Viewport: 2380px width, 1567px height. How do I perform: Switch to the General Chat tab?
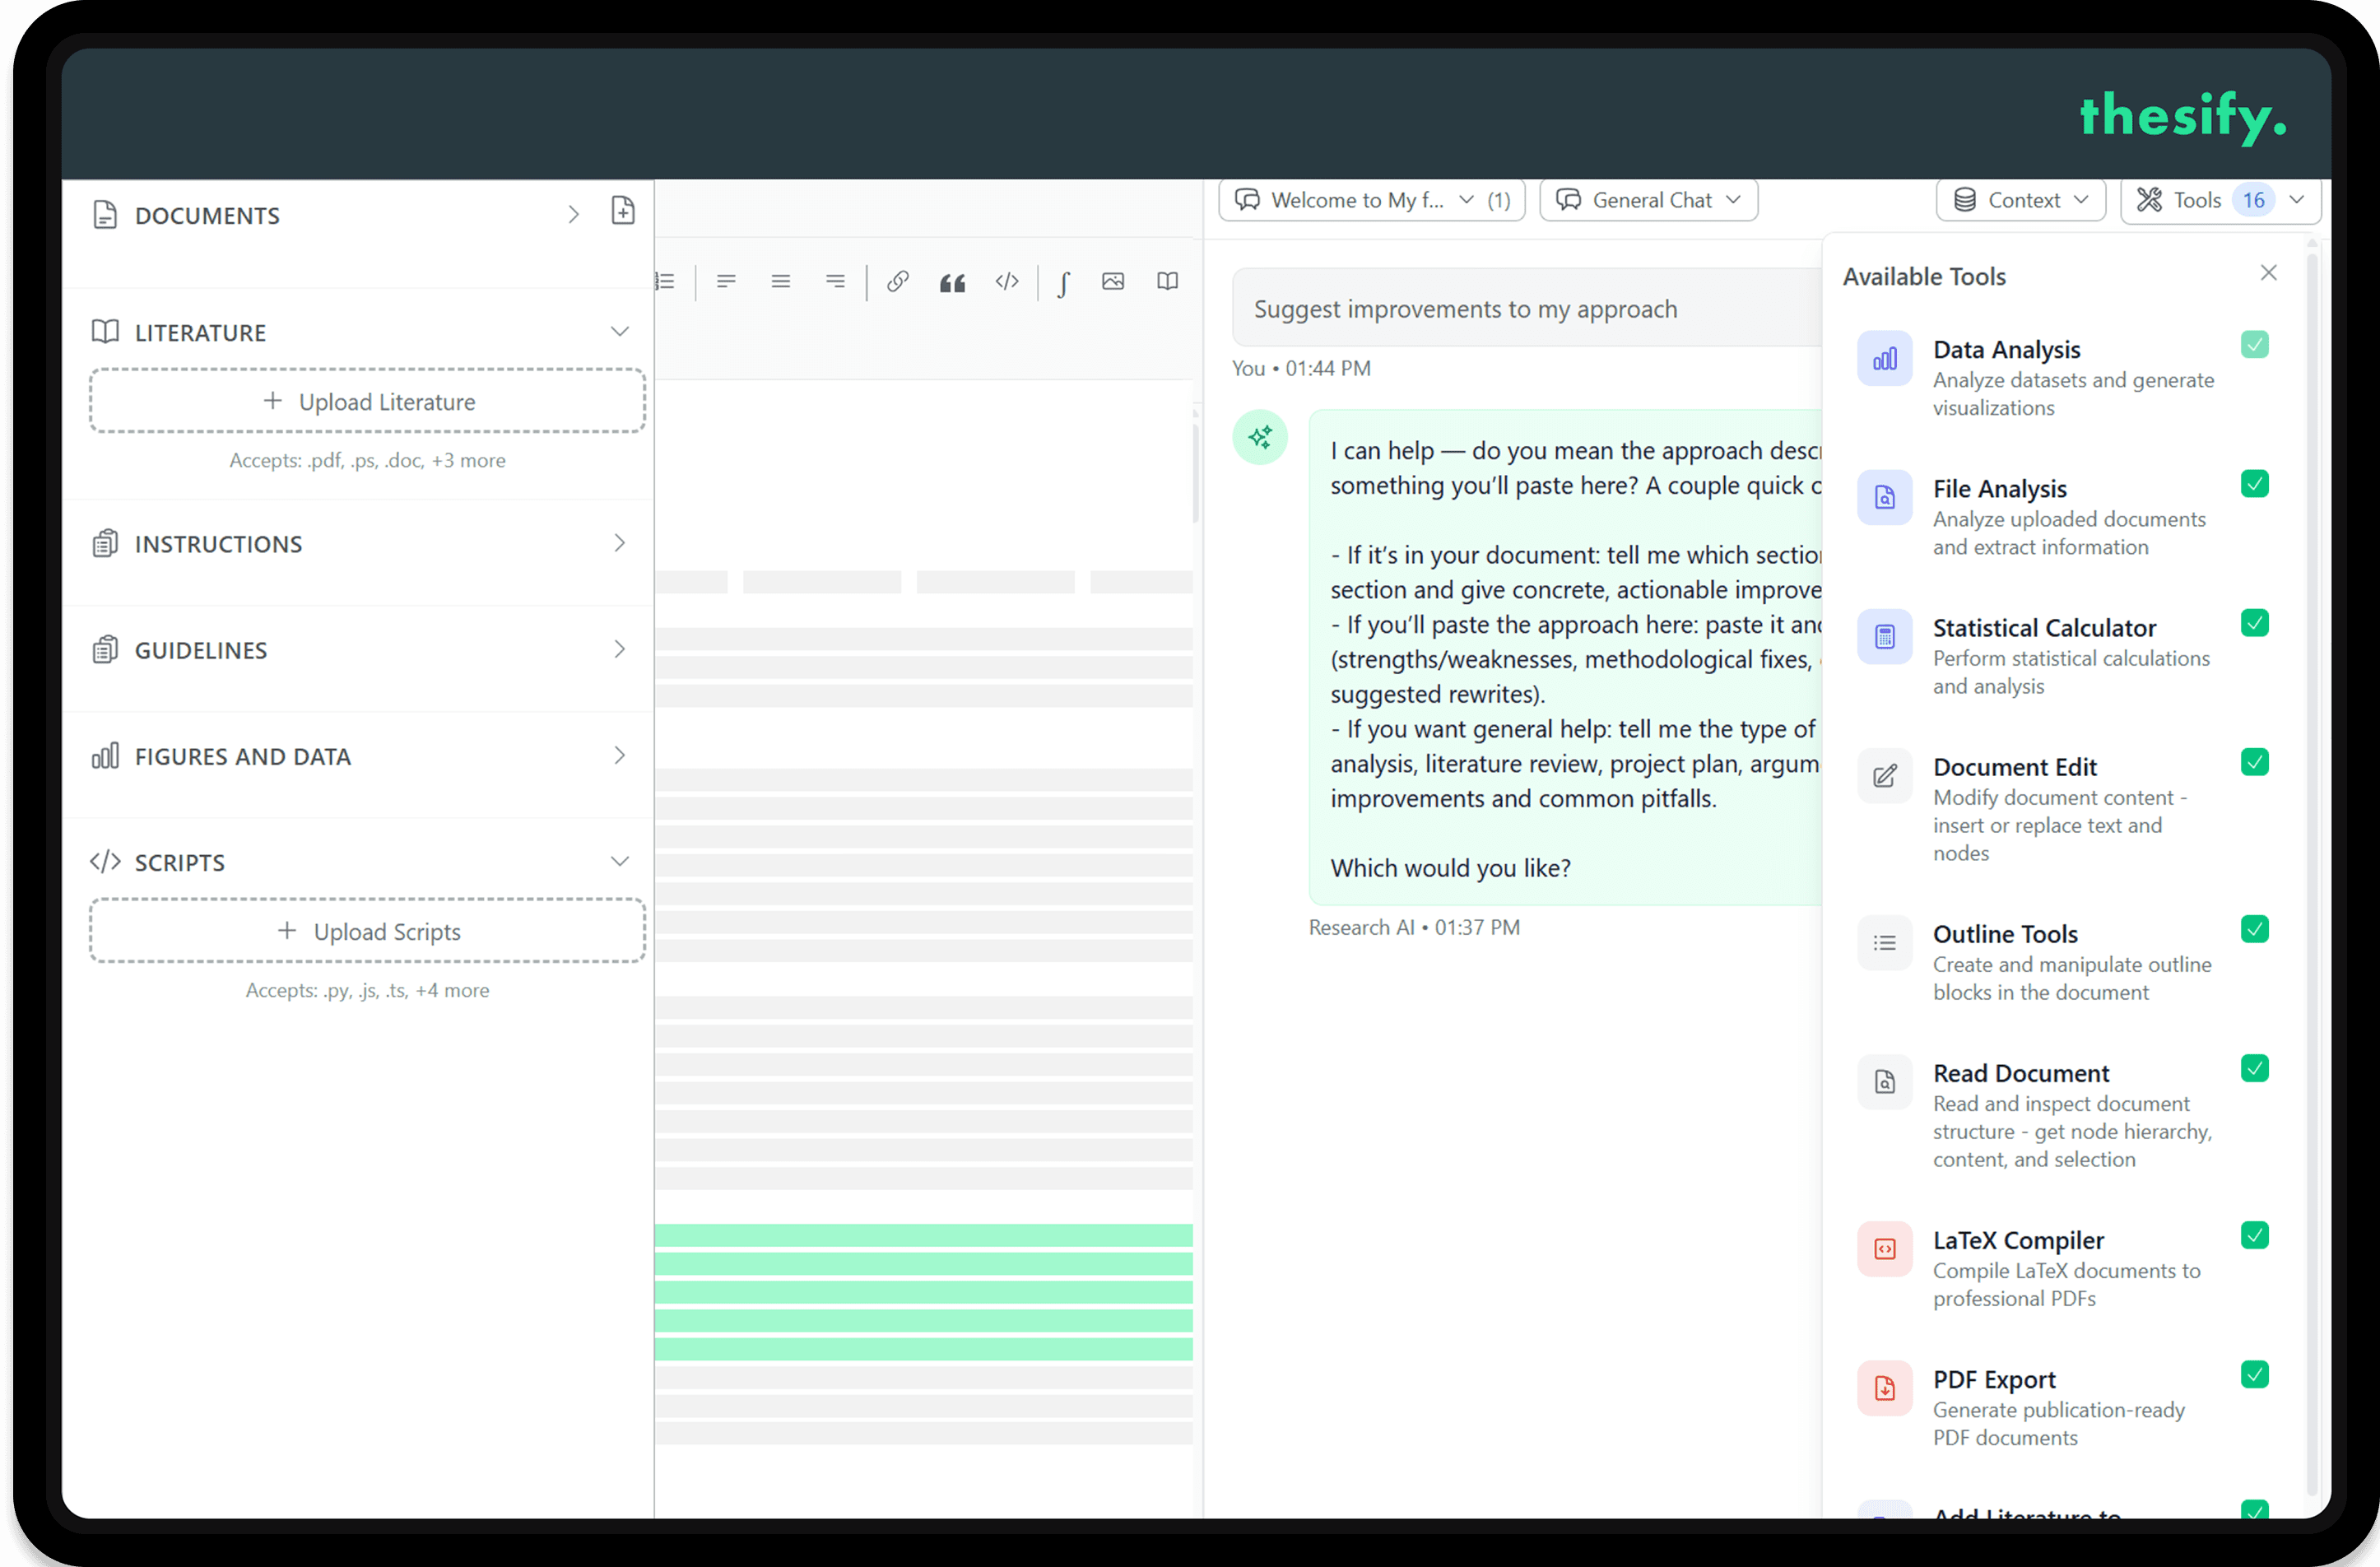(1648, 199)
